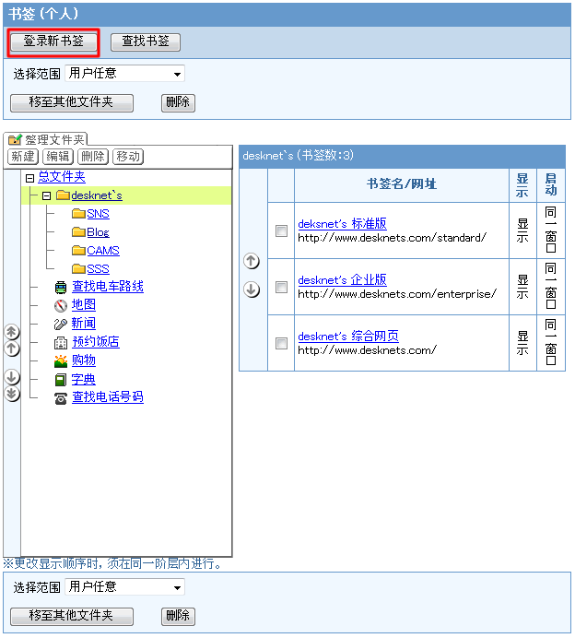Viewport: 575px width, 638px height.
Task: Click the telephone icon beside 查找电话号码
Action: click(x=61, y=398)
